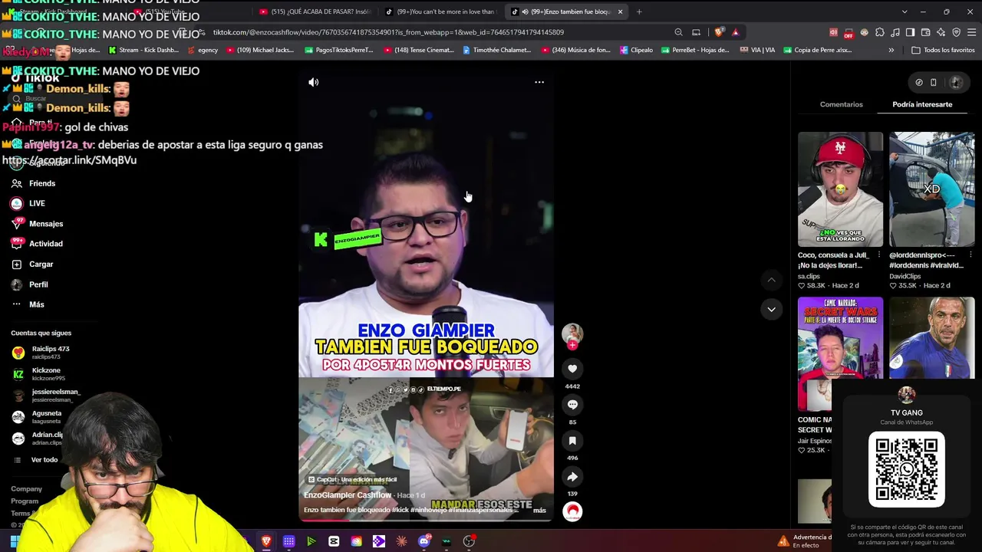This screenshot has height=552, width=982.
Task: Open the Brave Wallet icon
Action: [x=926, y=32]
